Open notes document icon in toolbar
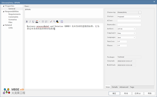Image resolution: width=157 pixels, height=97 pixels. pos(62,22)
